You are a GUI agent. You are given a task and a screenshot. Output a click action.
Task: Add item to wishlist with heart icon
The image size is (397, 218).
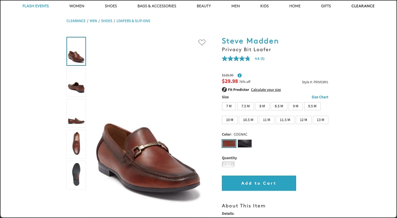[x=202, y=42]
